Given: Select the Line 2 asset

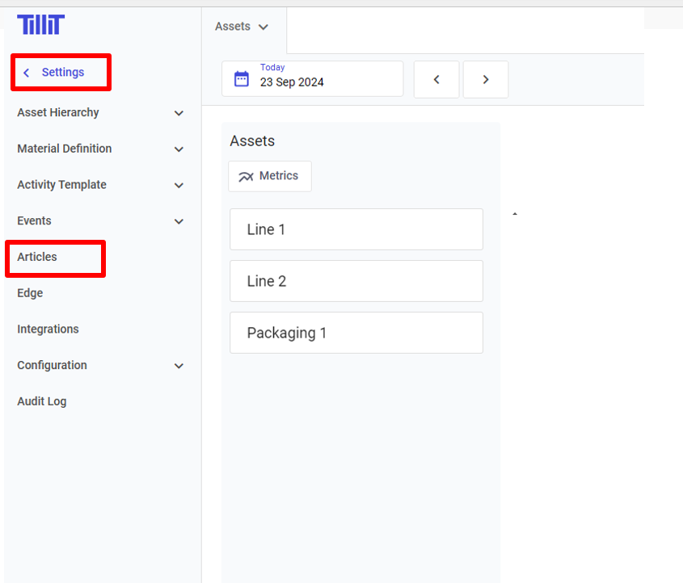Looking at the screenshot, I should (x=356, y=281).
